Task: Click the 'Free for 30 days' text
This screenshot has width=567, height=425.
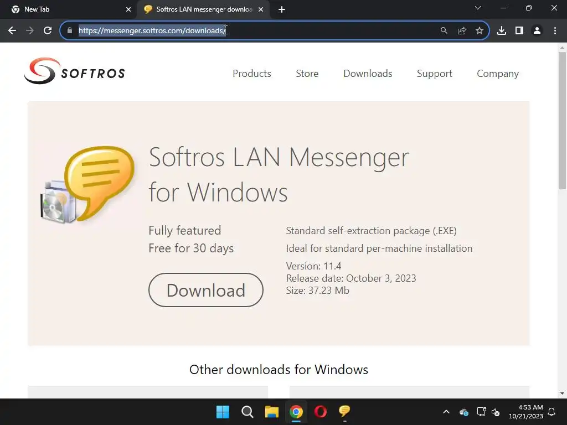Action: coord(191,248)
